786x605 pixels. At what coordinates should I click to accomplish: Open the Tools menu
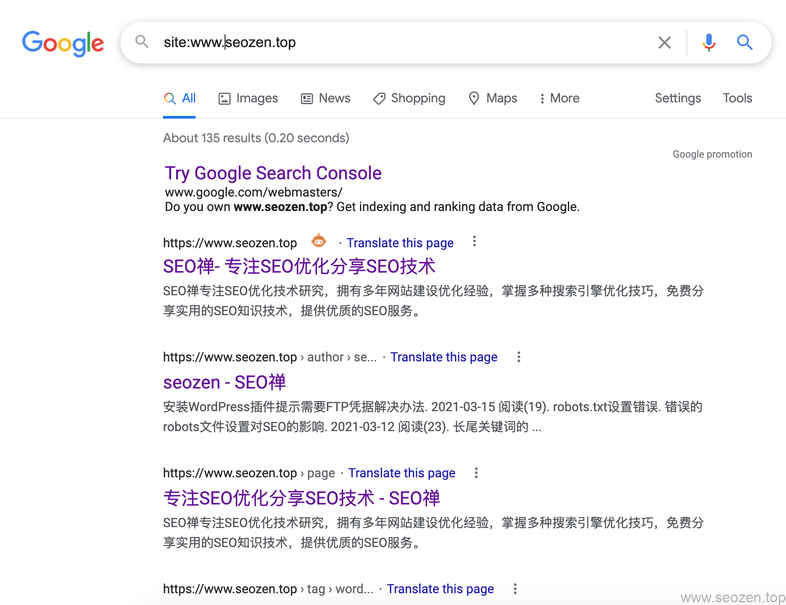(x=737, y=98)
